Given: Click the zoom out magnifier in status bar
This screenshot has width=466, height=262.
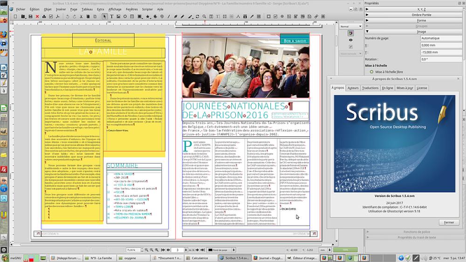Looking at the screenshot, I should coord(146,250).
